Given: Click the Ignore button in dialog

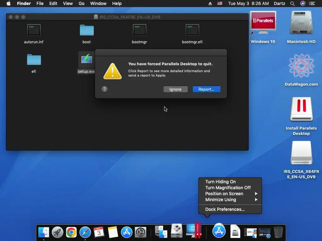Looking at the screenshot, I should tap(175, 89).
